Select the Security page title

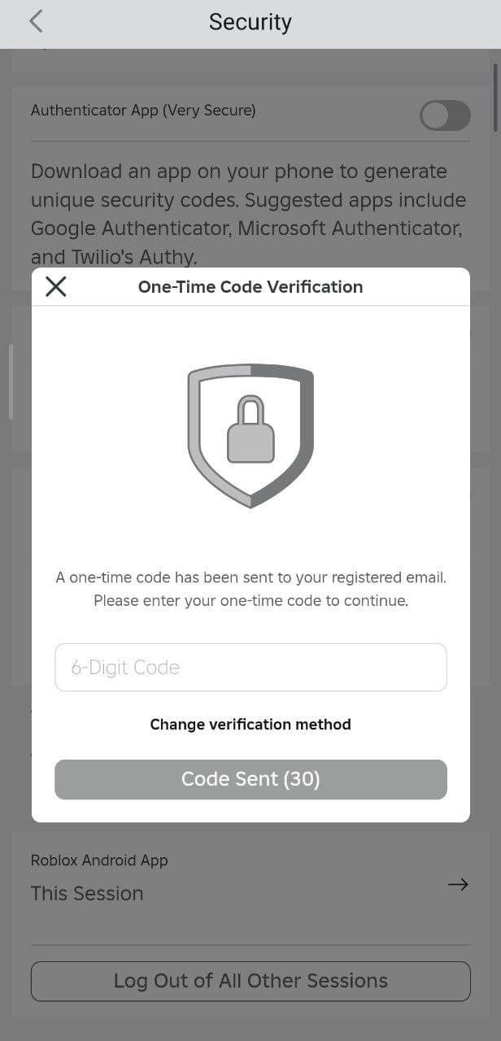click(250, 22)
